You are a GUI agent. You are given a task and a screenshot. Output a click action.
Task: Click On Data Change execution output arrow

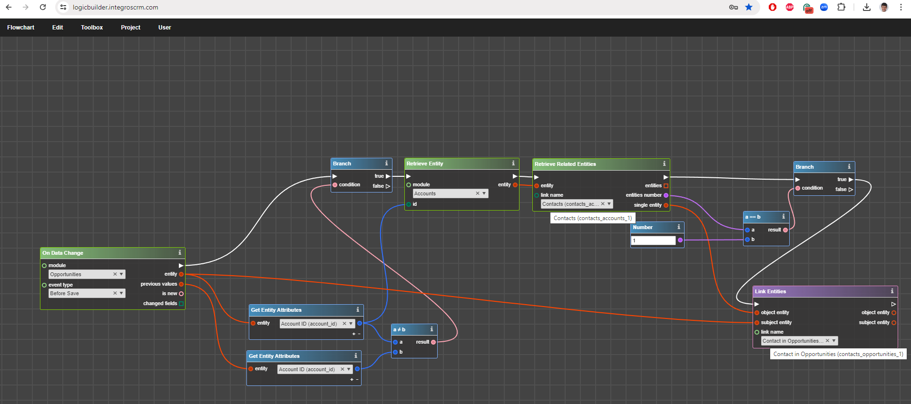point(181,265)
